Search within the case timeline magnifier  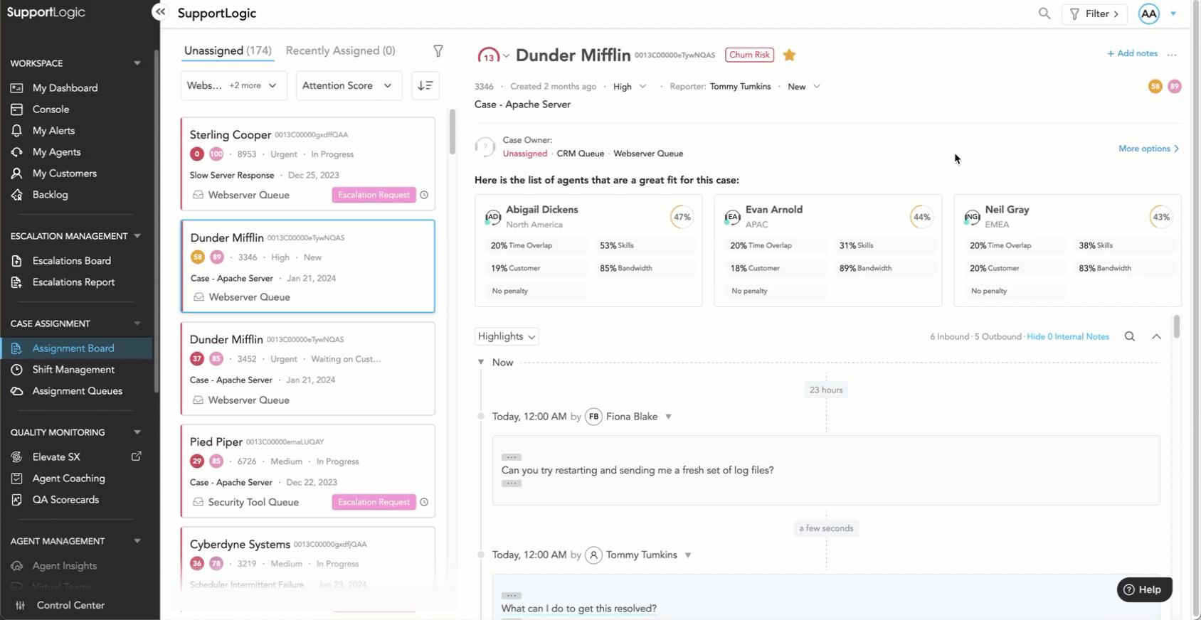point(1129,336)
